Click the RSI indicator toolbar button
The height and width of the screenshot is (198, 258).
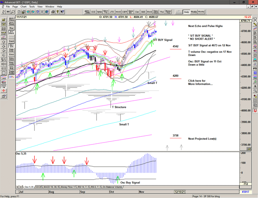pyautogui.click(x=142, y=12)
